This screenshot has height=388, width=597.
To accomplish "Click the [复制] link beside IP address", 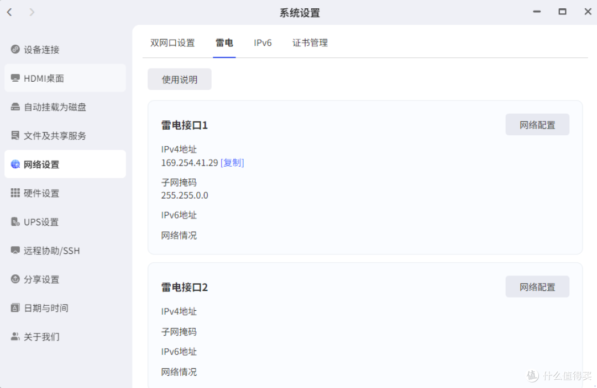I will click(232, 163).
